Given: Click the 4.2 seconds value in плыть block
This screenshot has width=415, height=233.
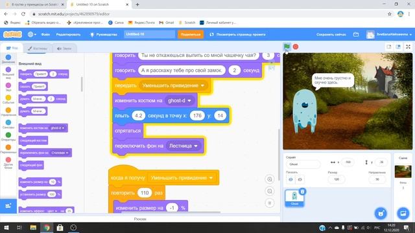Looking at the screenshot, I should pos(138,116).
